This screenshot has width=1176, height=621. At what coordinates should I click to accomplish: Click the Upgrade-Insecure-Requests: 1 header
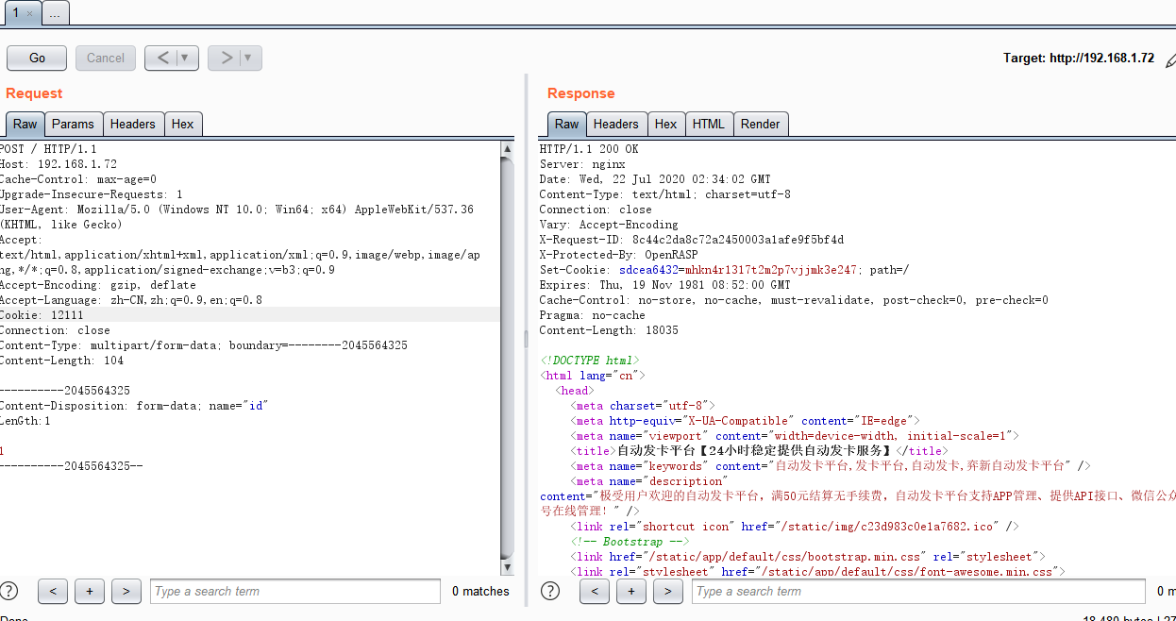92,194
